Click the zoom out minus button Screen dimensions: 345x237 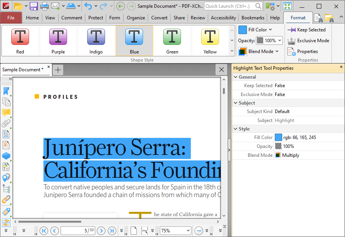pos(199,231)
